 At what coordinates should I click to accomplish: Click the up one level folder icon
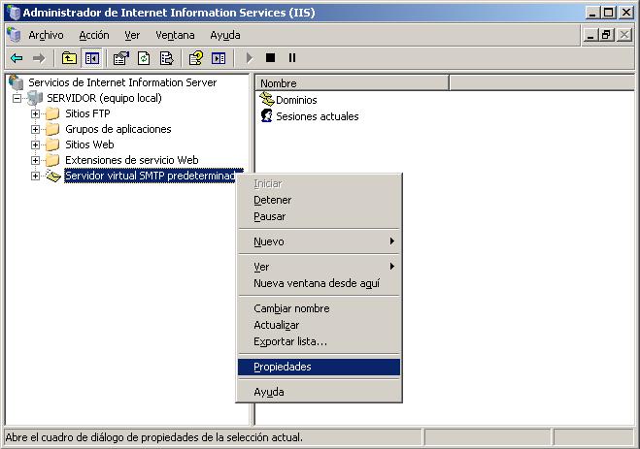click(x=69, y=58)
